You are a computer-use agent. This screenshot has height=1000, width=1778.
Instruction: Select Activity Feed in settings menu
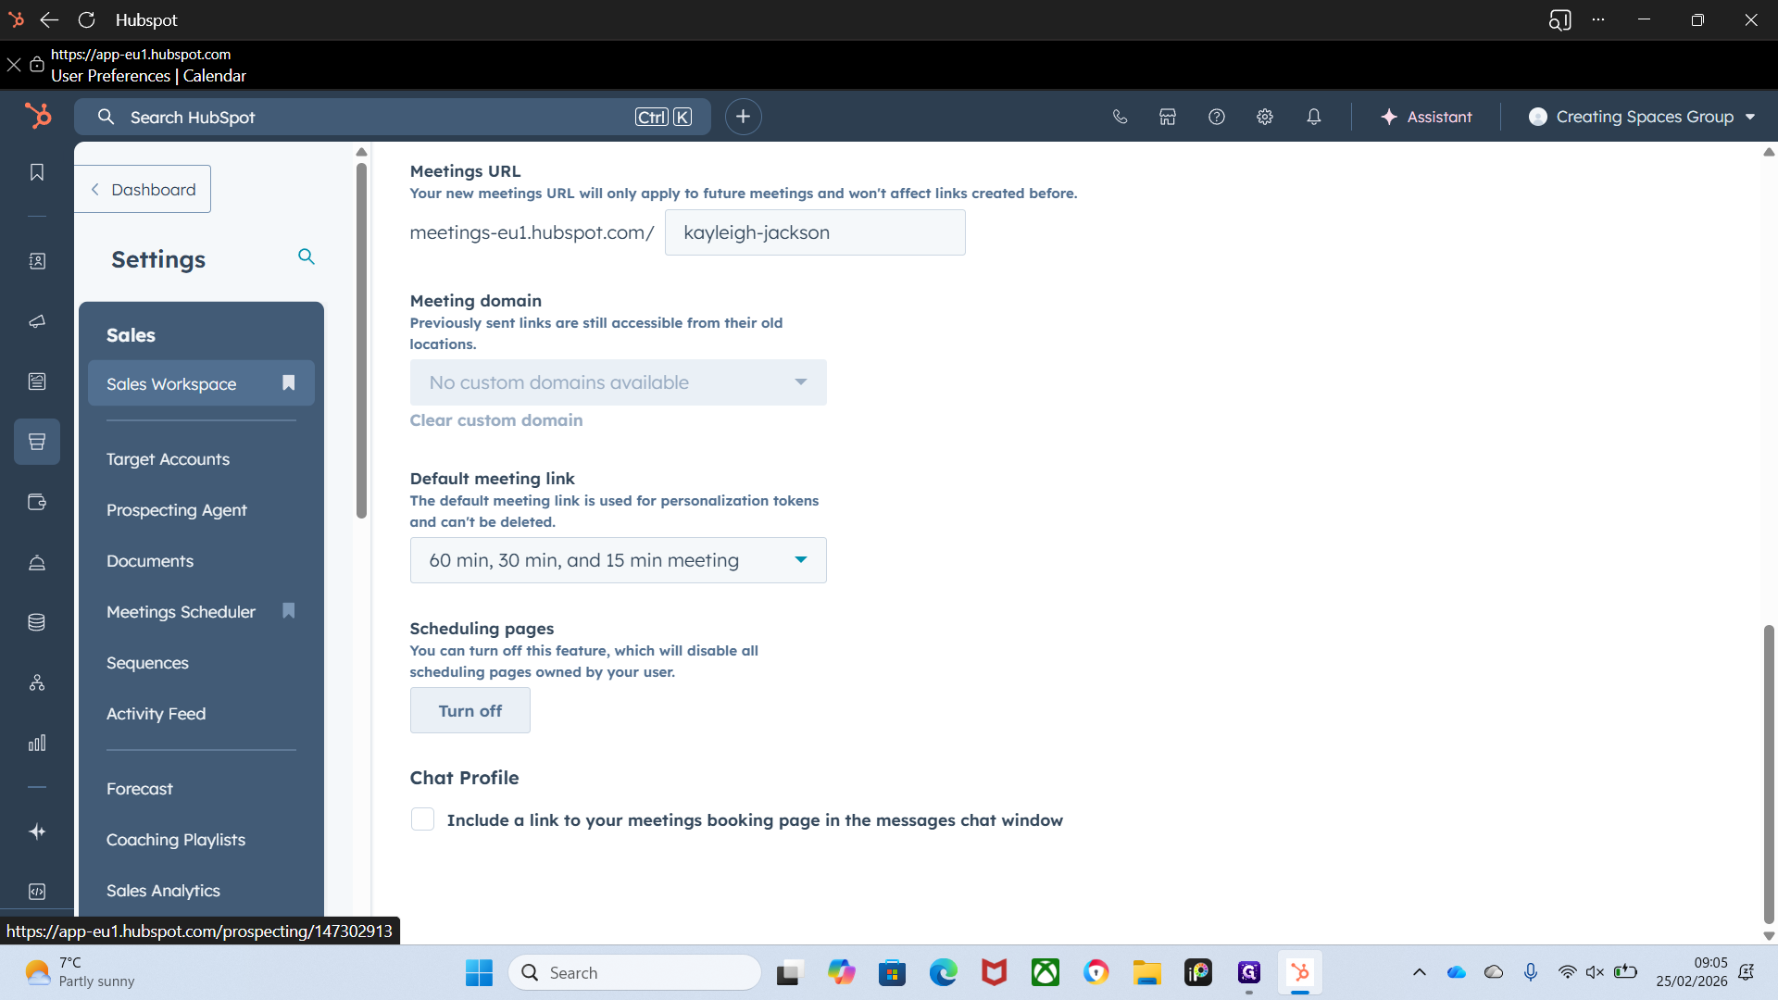[156, 714]
